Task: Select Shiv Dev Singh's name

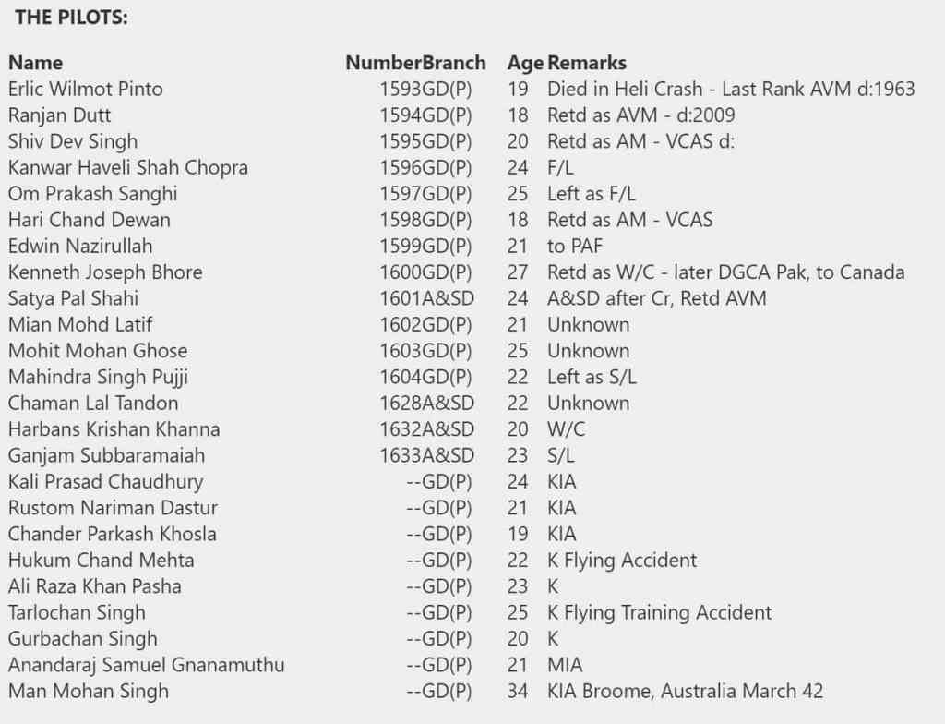Action: [x=73, y=142]
